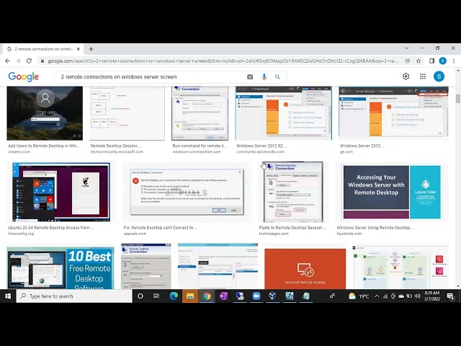Open 'Paste to Remote Desktop Session' thumbnail
The width and height of the screenshot is (461, 346).
[x=293, y=192]
